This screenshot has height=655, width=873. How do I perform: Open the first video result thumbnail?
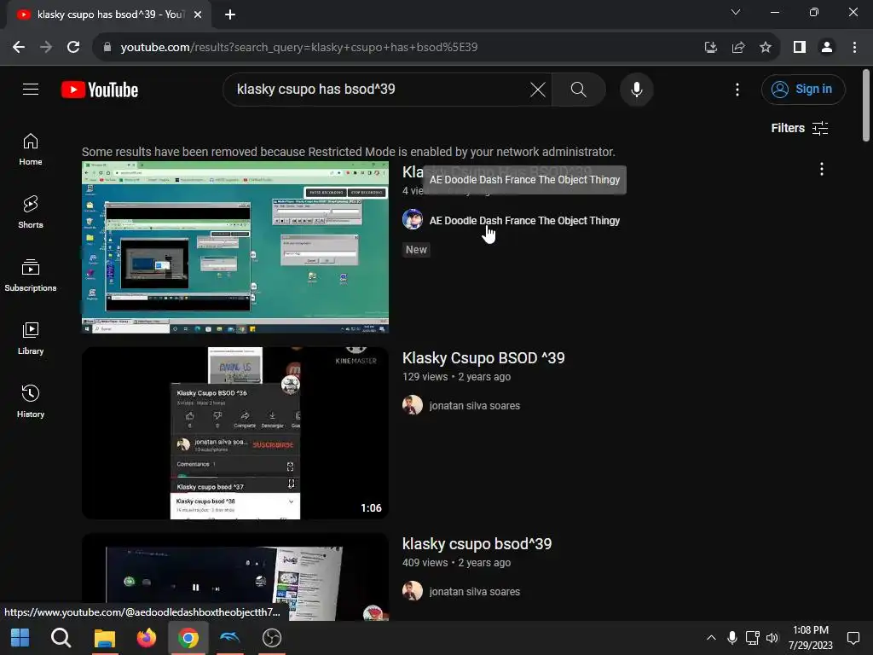click(x=235, y=247)
